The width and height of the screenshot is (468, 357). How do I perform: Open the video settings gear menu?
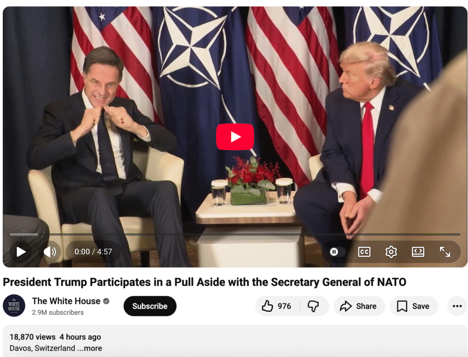click(x=391, y=252)
